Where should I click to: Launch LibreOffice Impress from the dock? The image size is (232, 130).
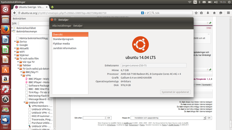(5, 60)
